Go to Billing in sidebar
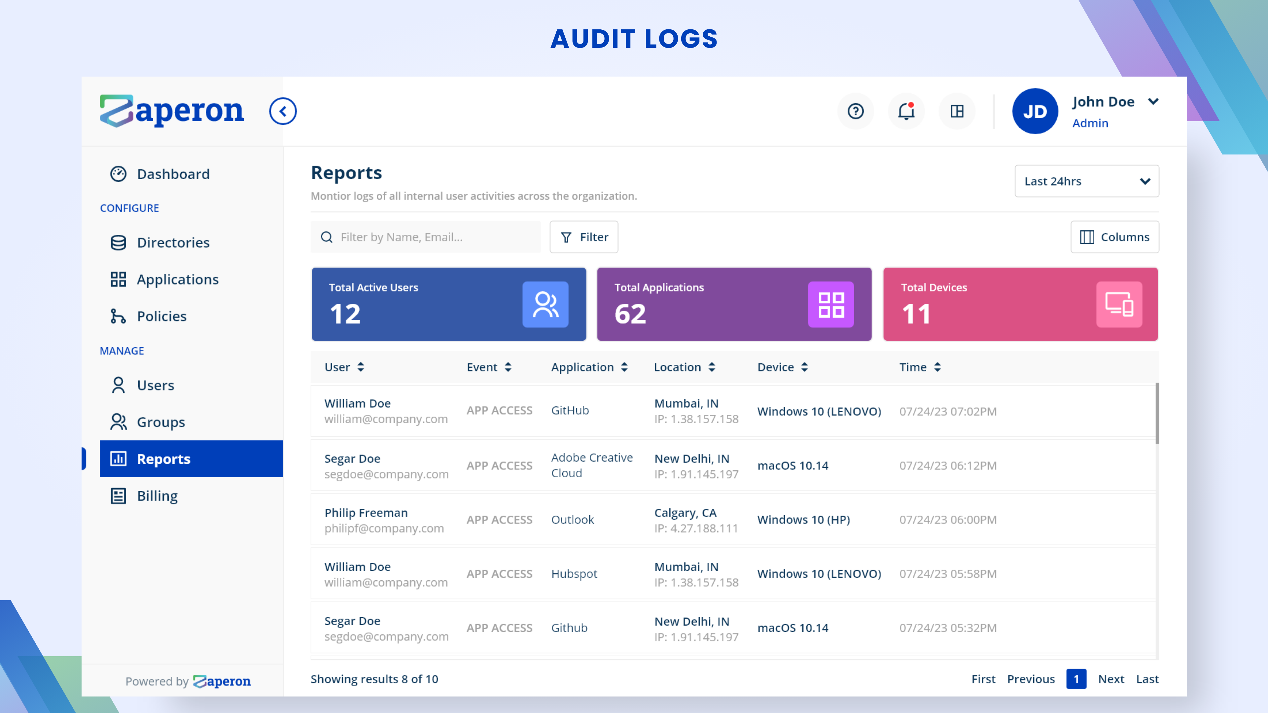 (x=157, y=495)
